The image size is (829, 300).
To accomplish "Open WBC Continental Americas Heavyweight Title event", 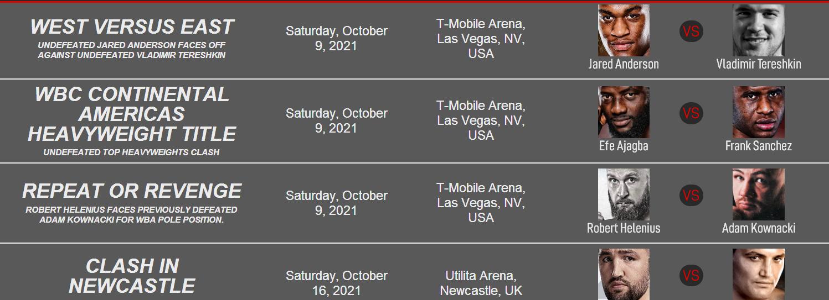I will (132, 114).
